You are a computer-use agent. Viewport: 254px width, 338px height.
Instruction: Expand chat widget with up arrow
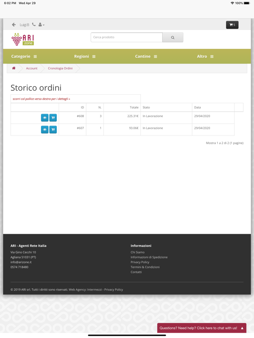[x=242, y=328]
